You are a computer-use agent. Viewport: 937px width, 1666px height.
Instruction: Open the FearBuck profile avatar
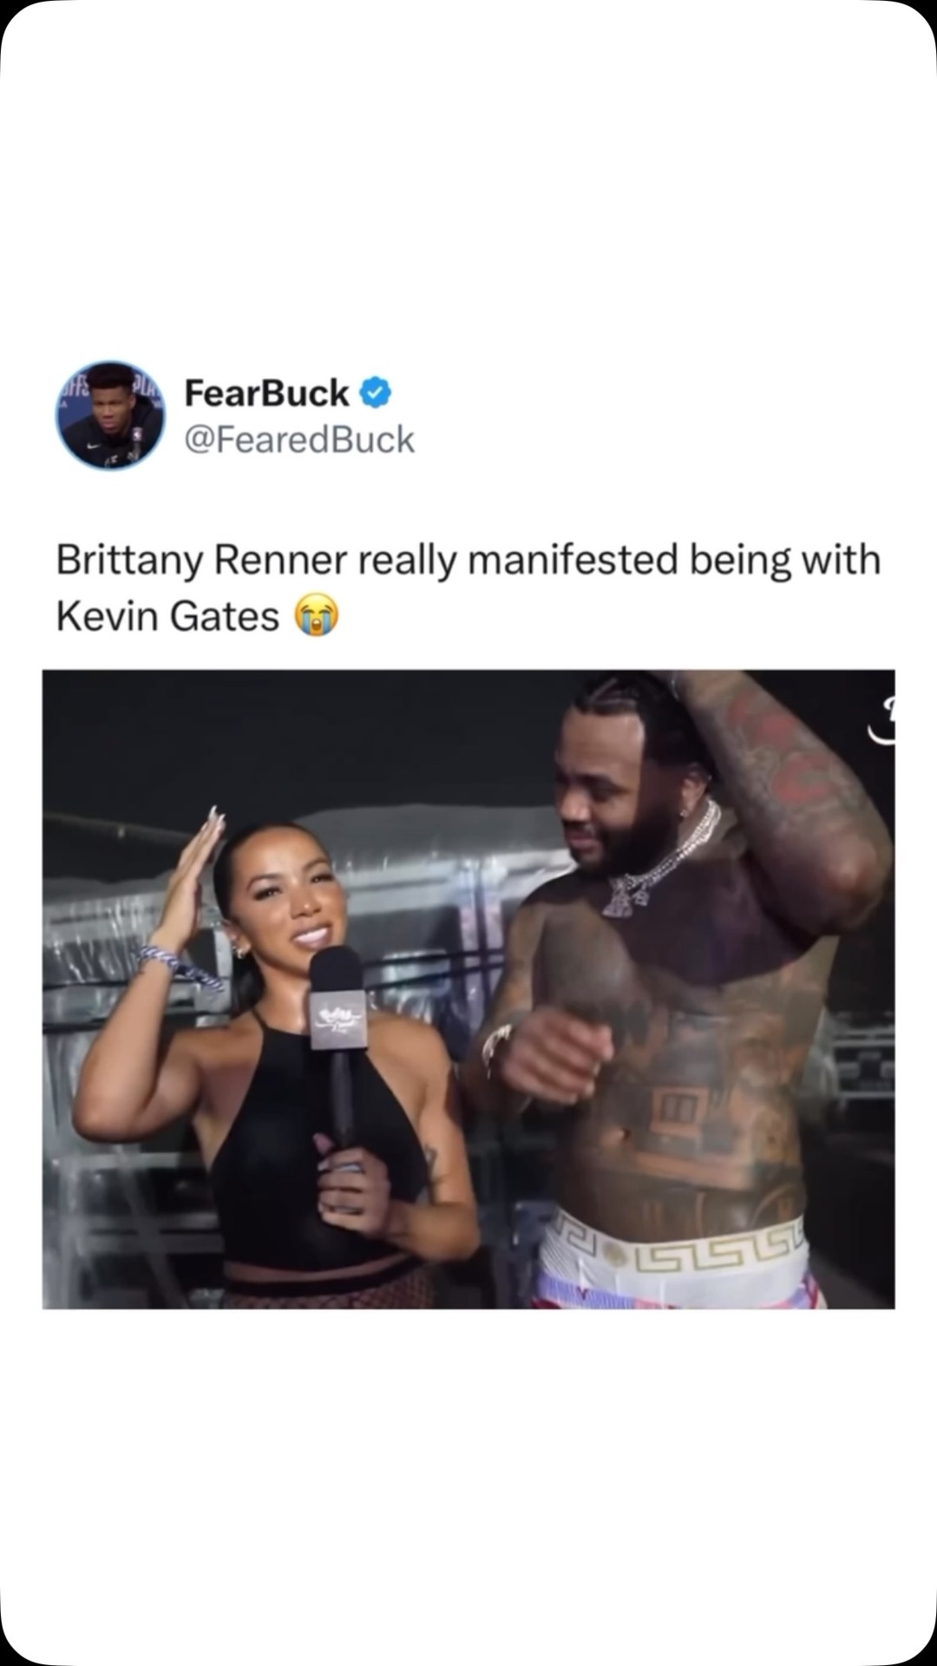point(110,415)
